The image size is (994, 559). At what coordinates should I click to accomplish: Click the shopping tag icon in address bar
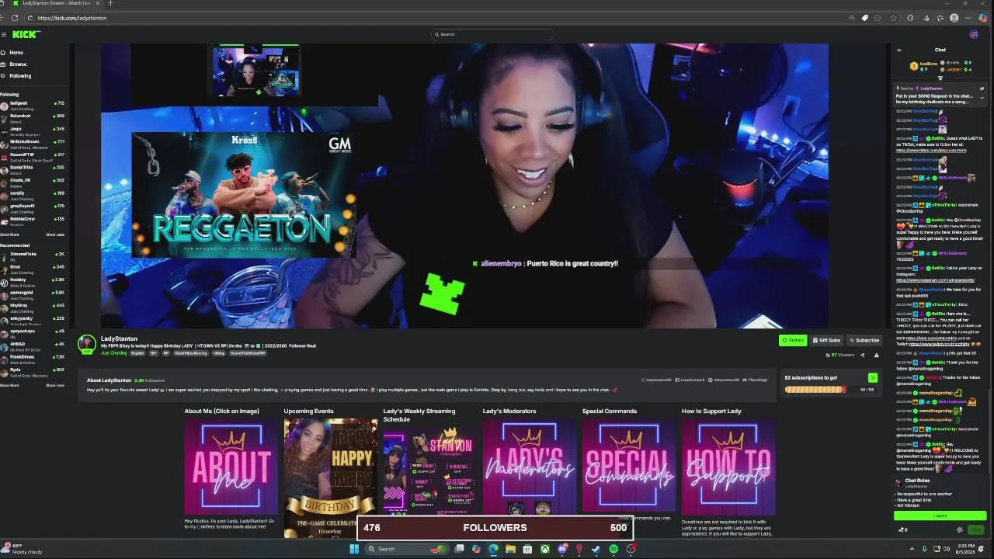click(x=865, y=18)
